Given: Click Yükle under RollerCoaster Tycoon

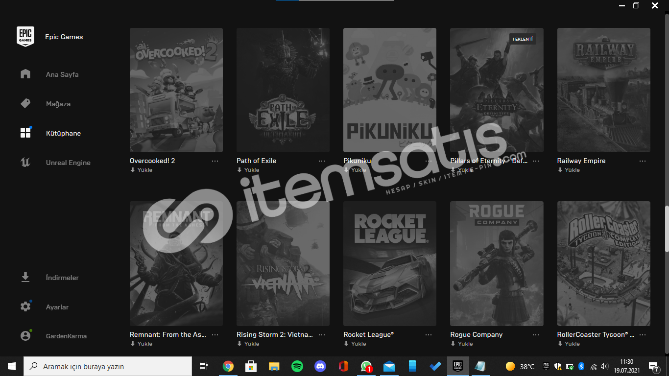Looking at the screenshot, I should 569,344.
